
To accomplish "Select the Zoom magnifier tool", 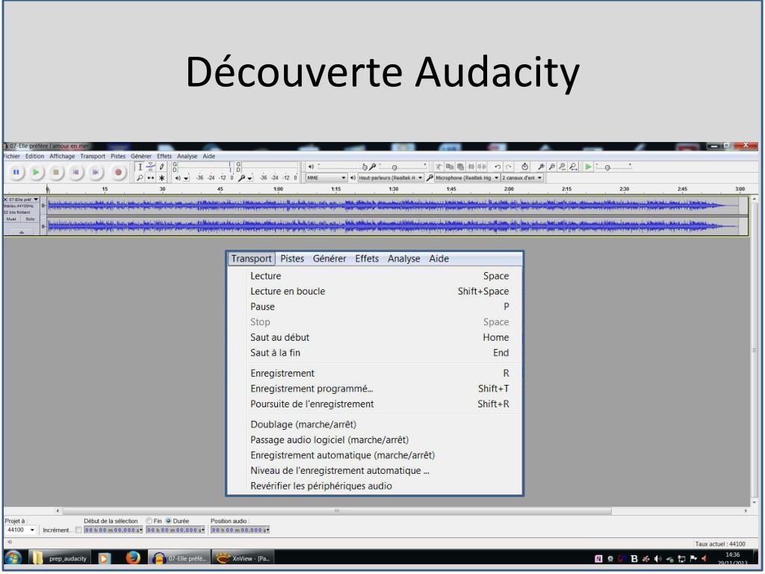I will coord(140,178).
